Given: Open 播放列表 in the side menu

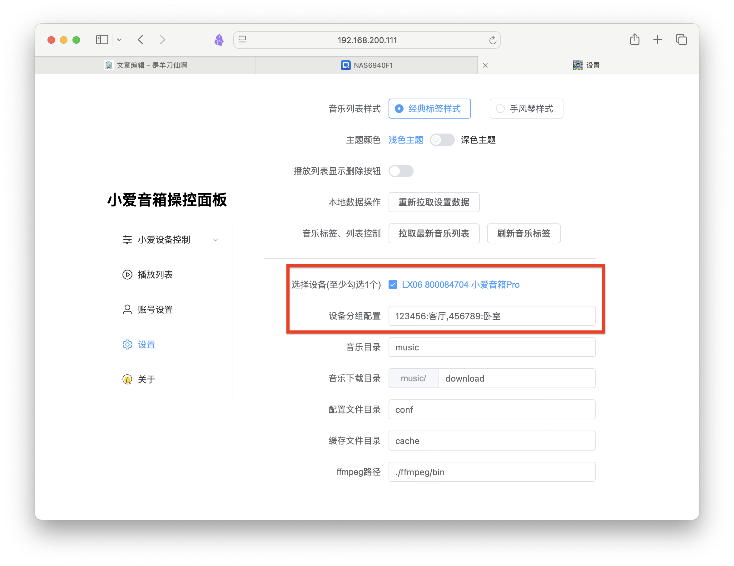Looking at the screenshot, I should pyautogui.click(x=155, y=275).
